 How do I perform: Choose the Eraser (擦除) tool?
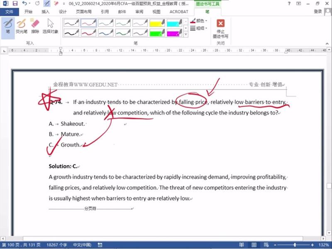[x=35, y=26]
